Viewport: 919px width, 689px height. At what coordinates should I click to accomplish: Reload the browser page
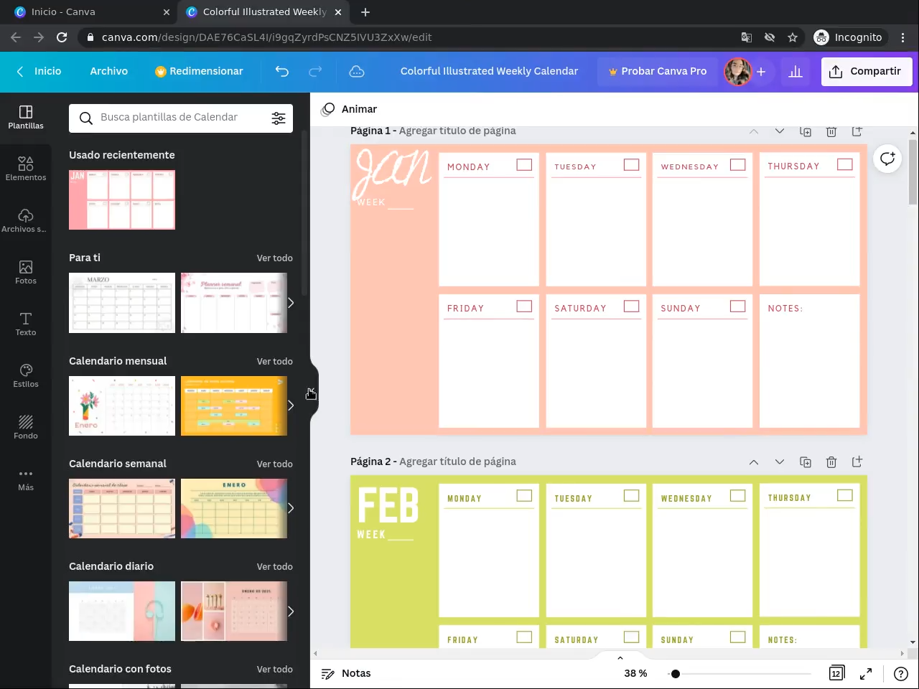point(62,37)
